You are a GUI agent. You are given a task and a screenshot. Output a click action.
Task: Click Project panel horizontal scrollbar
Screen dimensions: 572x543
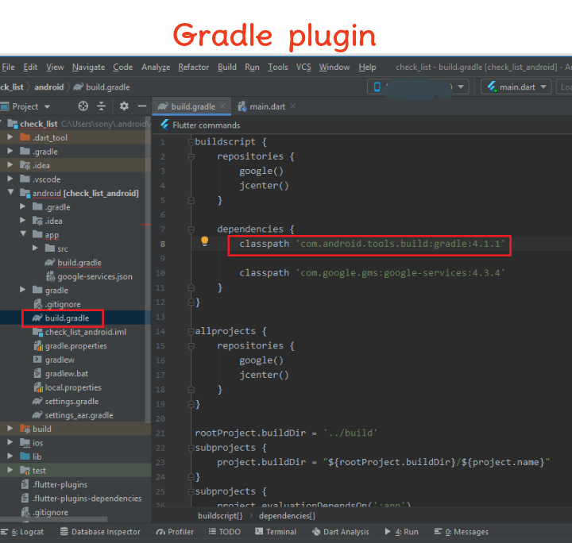click(x=54, y=519)
